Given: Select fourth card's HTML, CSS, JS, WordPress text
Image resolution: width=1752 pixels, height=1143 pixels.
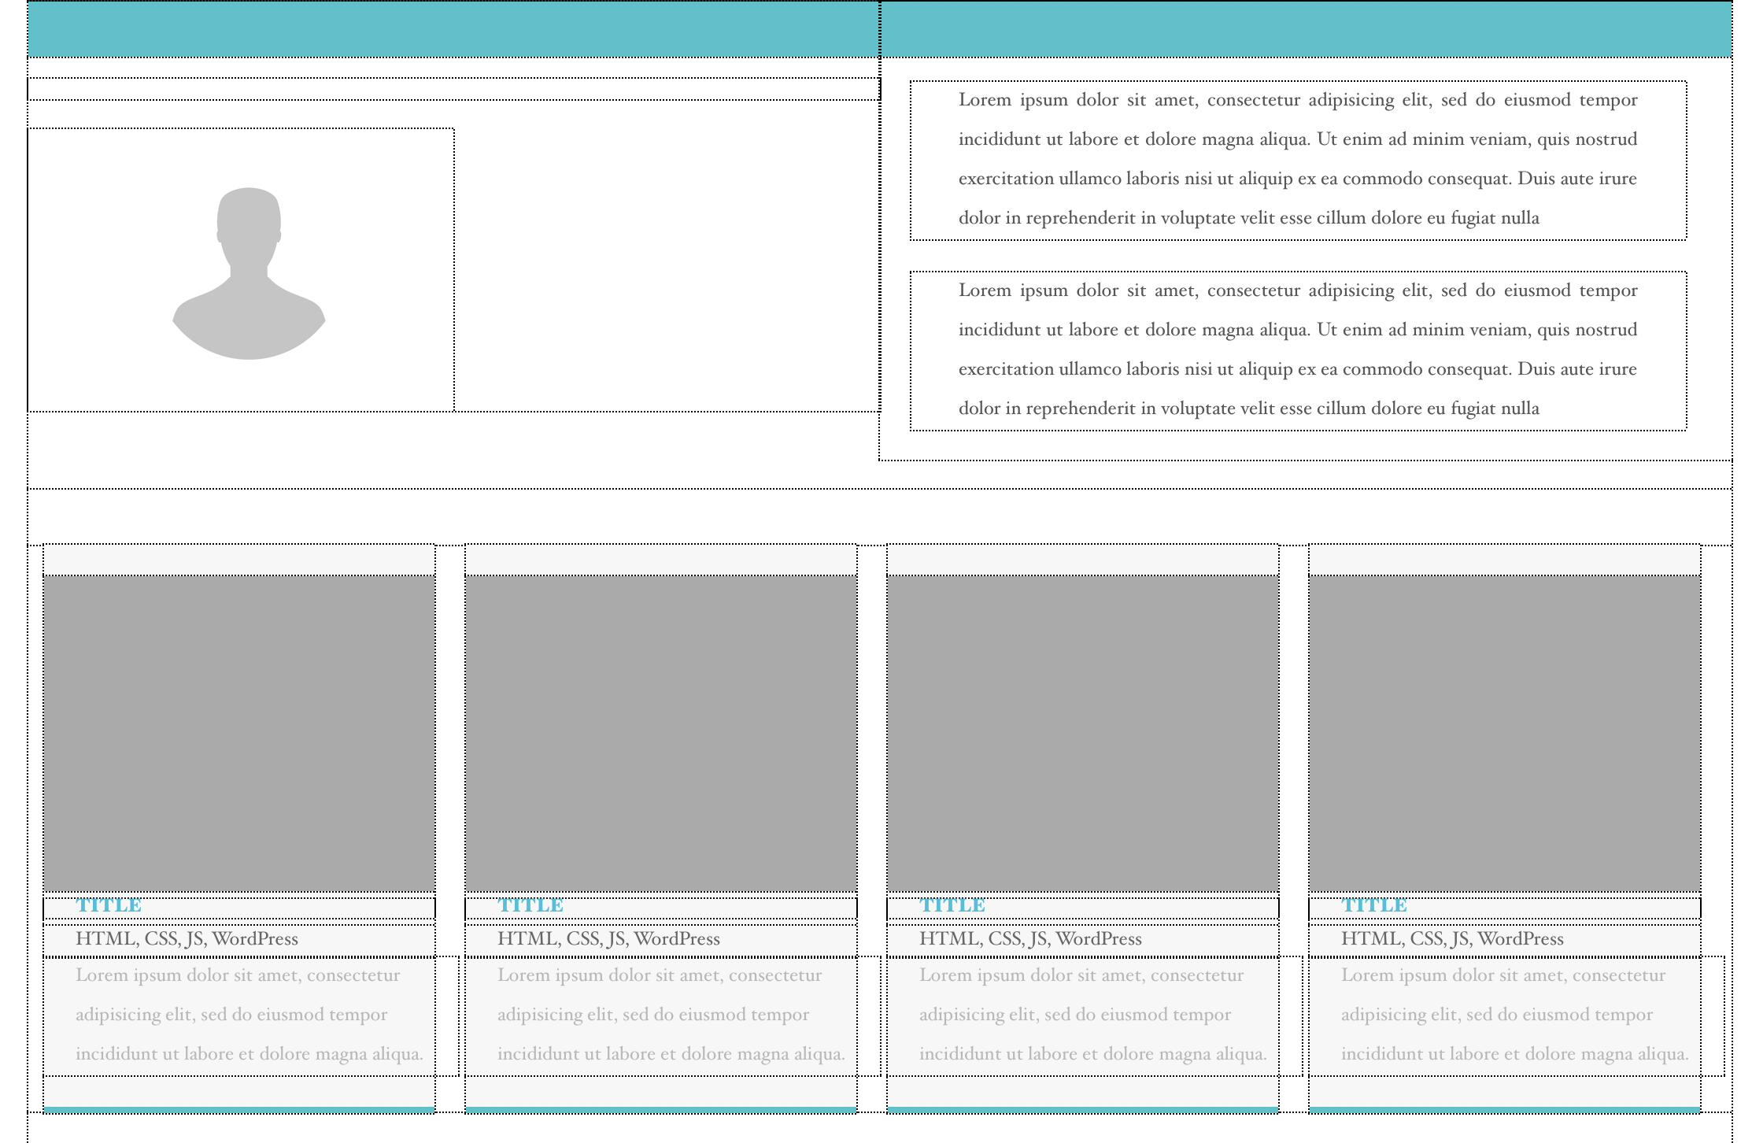Looking at the screenshot, I should [x=1452, y=939].
